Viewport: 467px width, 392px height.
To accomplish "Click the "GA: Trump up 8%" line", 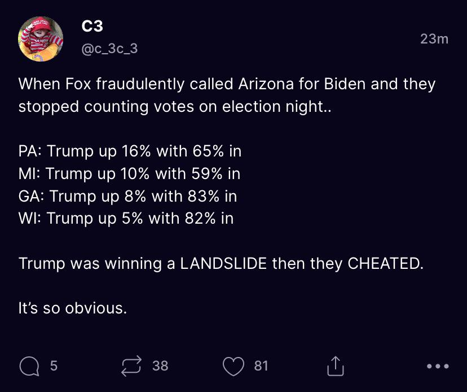I will [127, 196].
